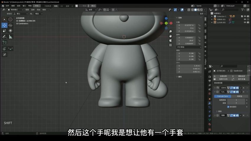This screenshot has height=141, width=251.
Task: Open the Render properties tab icon
Action: pos(210,77)
